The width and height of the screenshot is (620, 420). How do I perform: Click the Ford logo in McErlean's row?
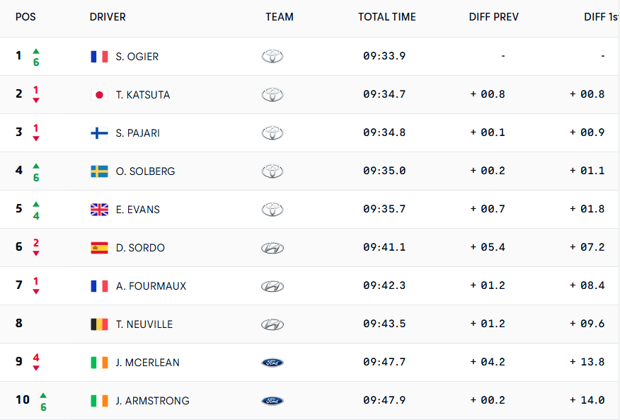[272, 363]
